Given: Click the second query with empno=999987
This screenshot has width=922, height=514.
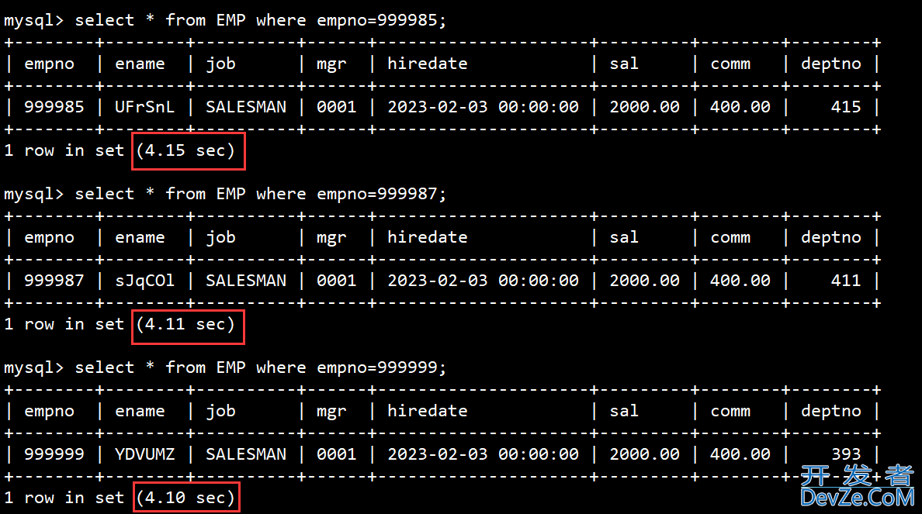Looking at the screenshot, I should tap(261, 194).
